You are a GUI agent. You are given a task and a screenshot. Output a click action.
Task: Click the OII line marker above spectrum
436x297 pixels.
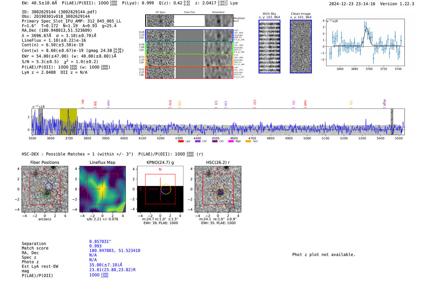tap(293, 103)
